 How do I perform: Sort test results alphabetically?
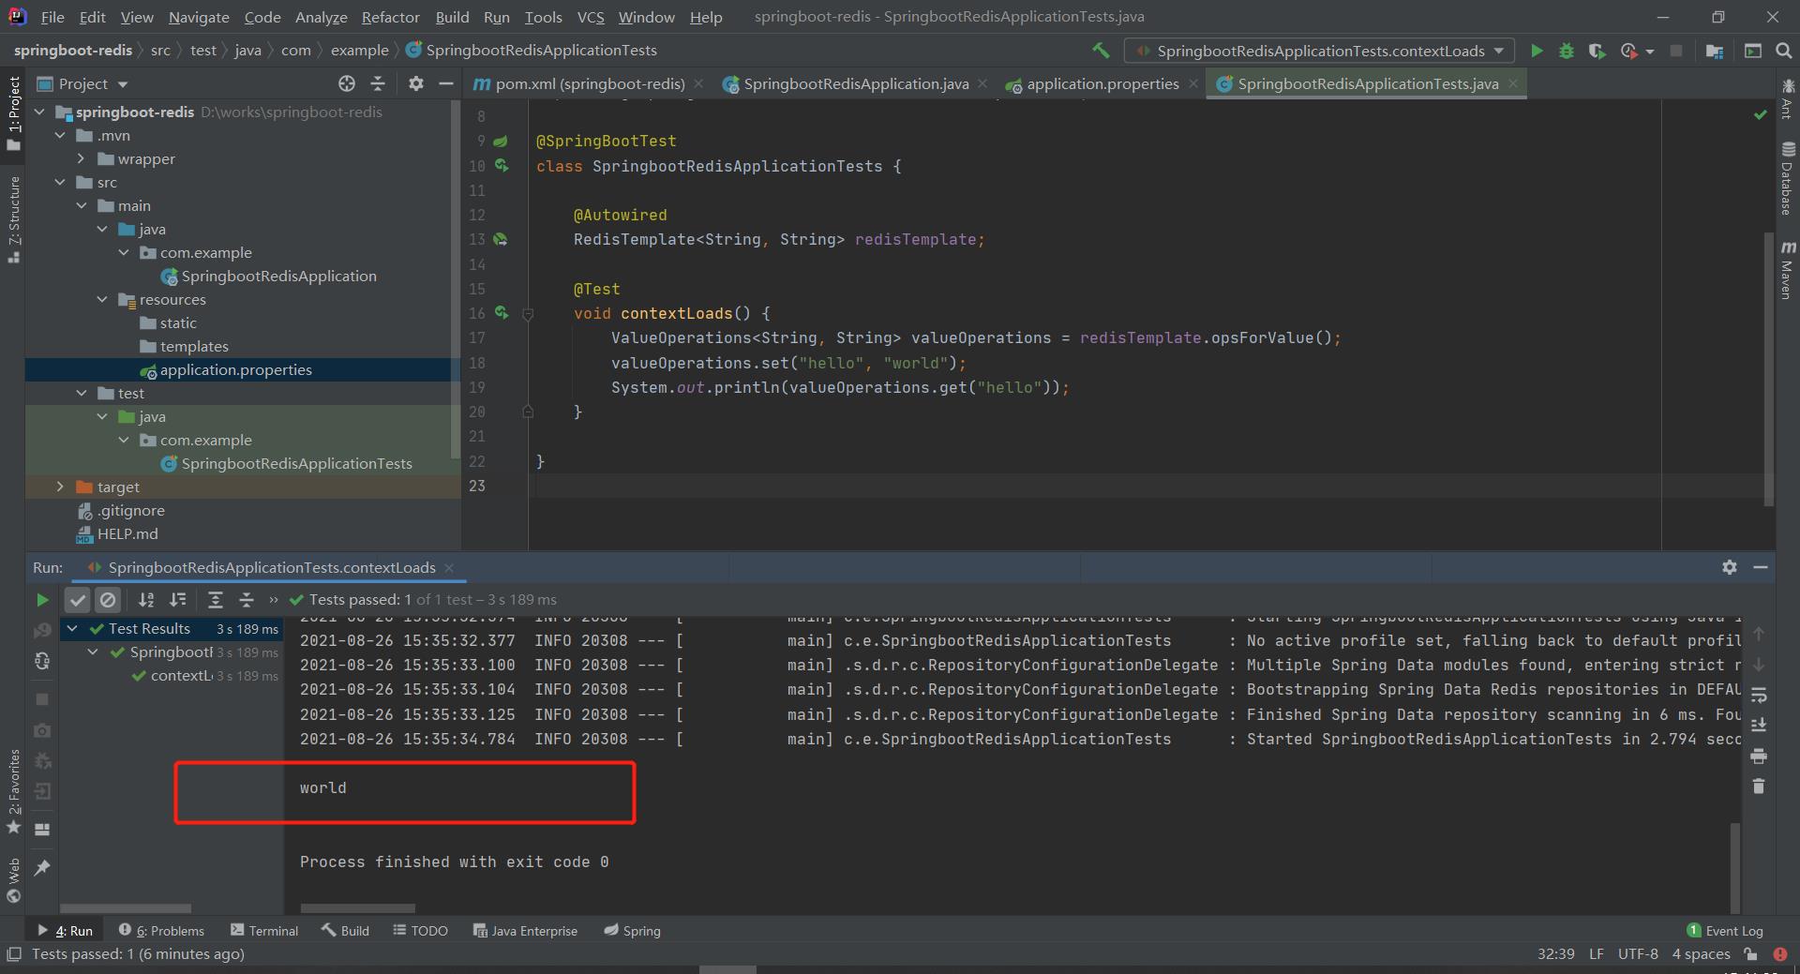pyautogui.click(x=146, y=599)
